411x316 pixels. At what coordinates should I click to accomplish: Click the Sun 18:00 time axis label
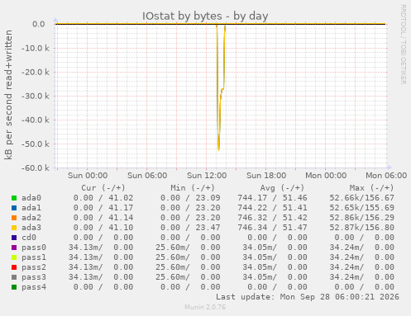[266, 176]
